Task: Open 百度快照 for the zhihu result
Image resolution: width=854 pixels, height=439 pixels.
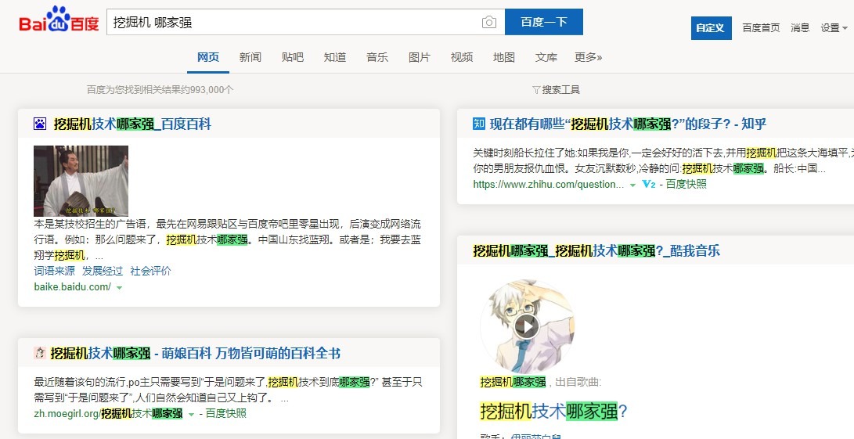Action: pyautogui.click(x=686, y=184)
